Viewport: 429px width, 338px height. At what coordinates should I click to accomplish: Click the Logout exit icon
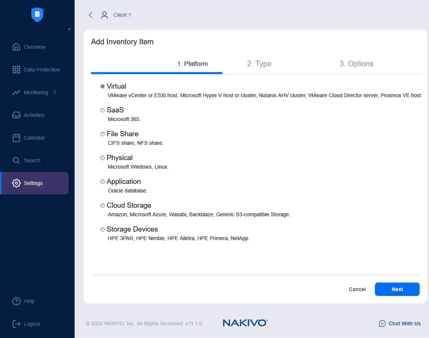tap(16, 324)
